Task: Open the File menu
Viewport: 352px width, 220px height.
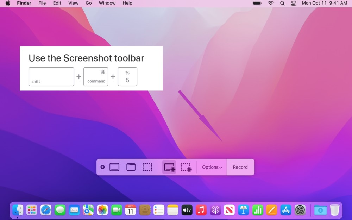Action: coord(42,3)
